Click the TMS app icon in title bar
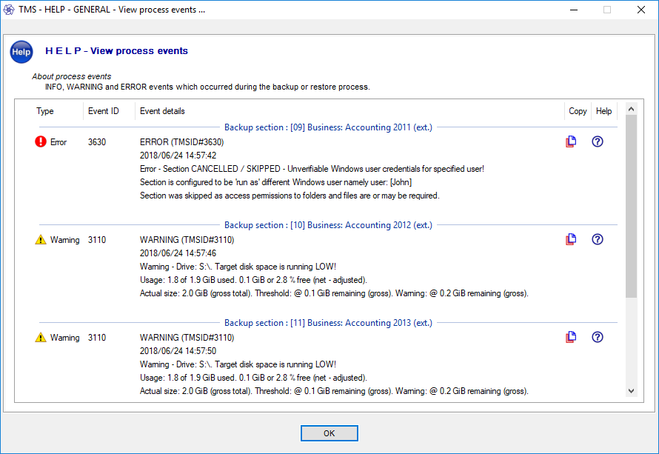 coord(9,10)
